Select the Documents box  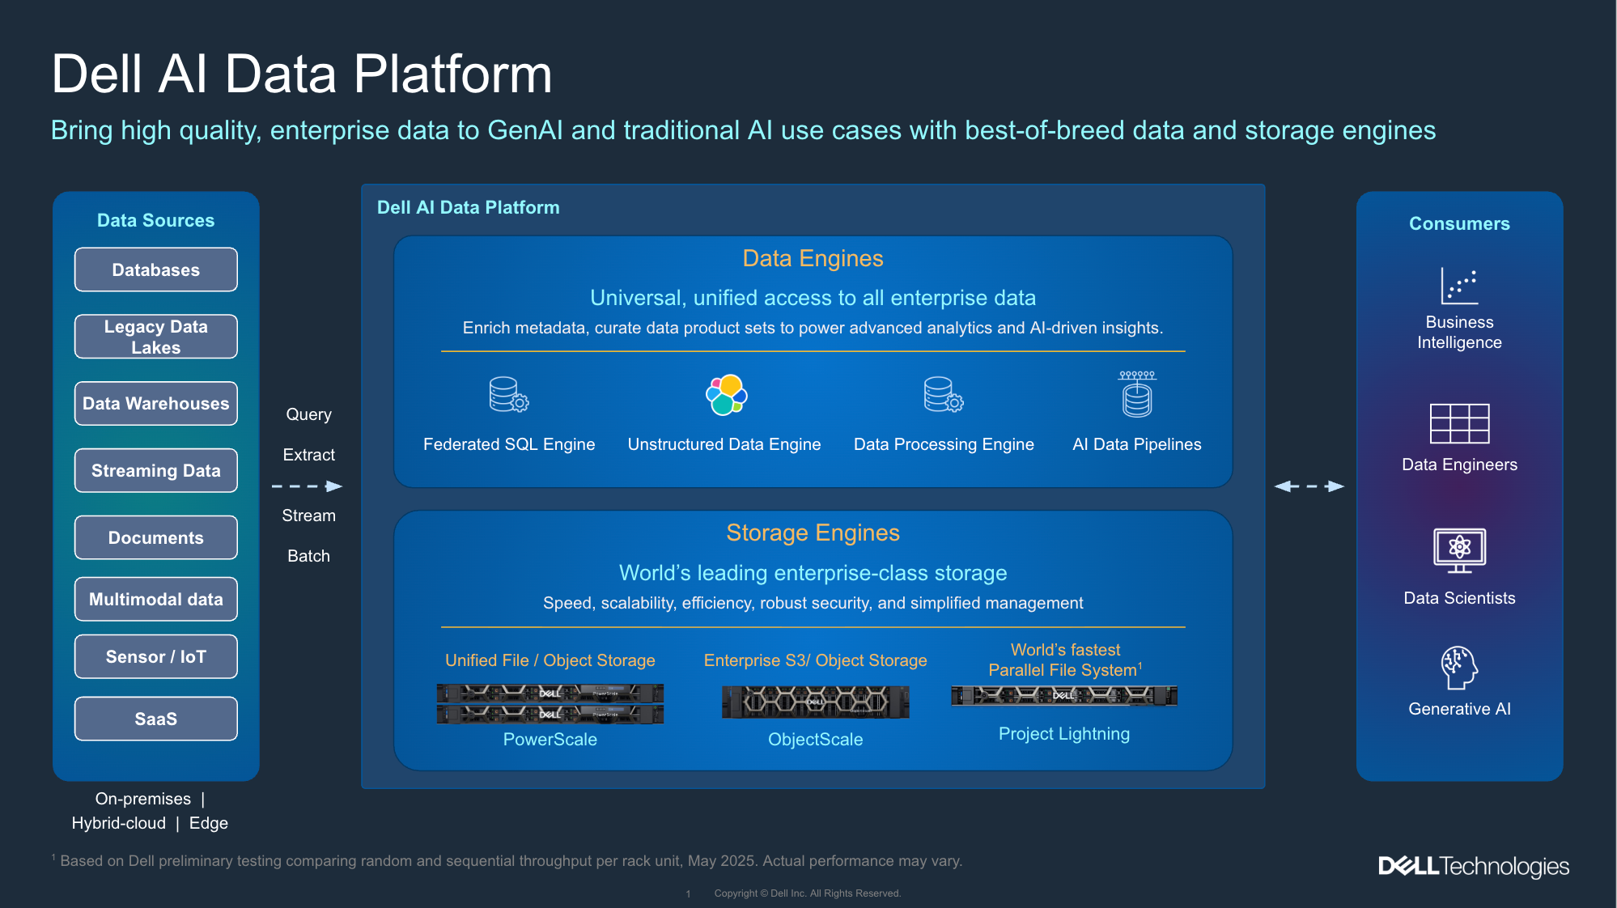tap(156, 538)
